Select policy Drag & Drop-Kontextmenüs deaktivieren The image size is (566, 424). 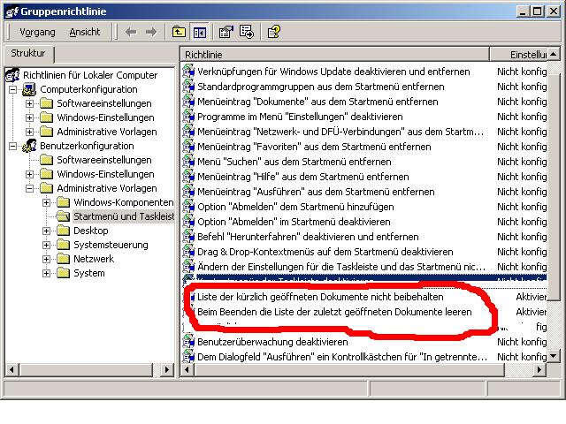point(325,252)
